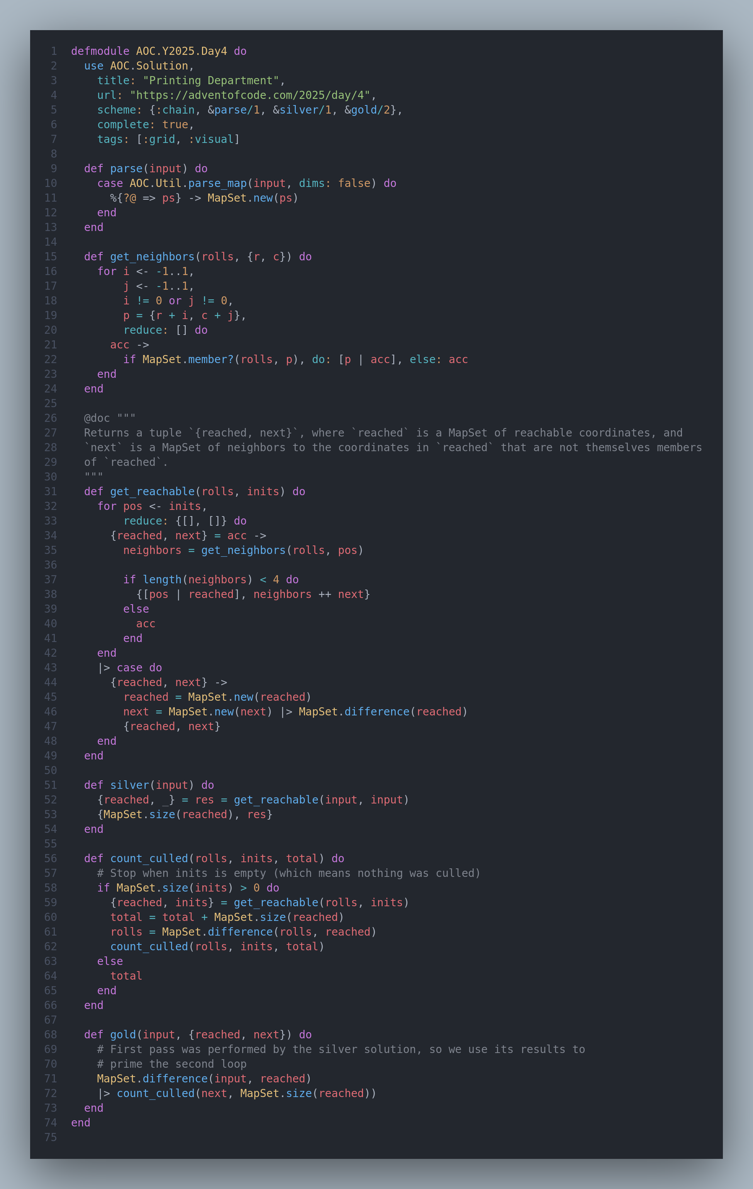
Task: Click "true" after complete: option
Action: (x=175, y=124)
